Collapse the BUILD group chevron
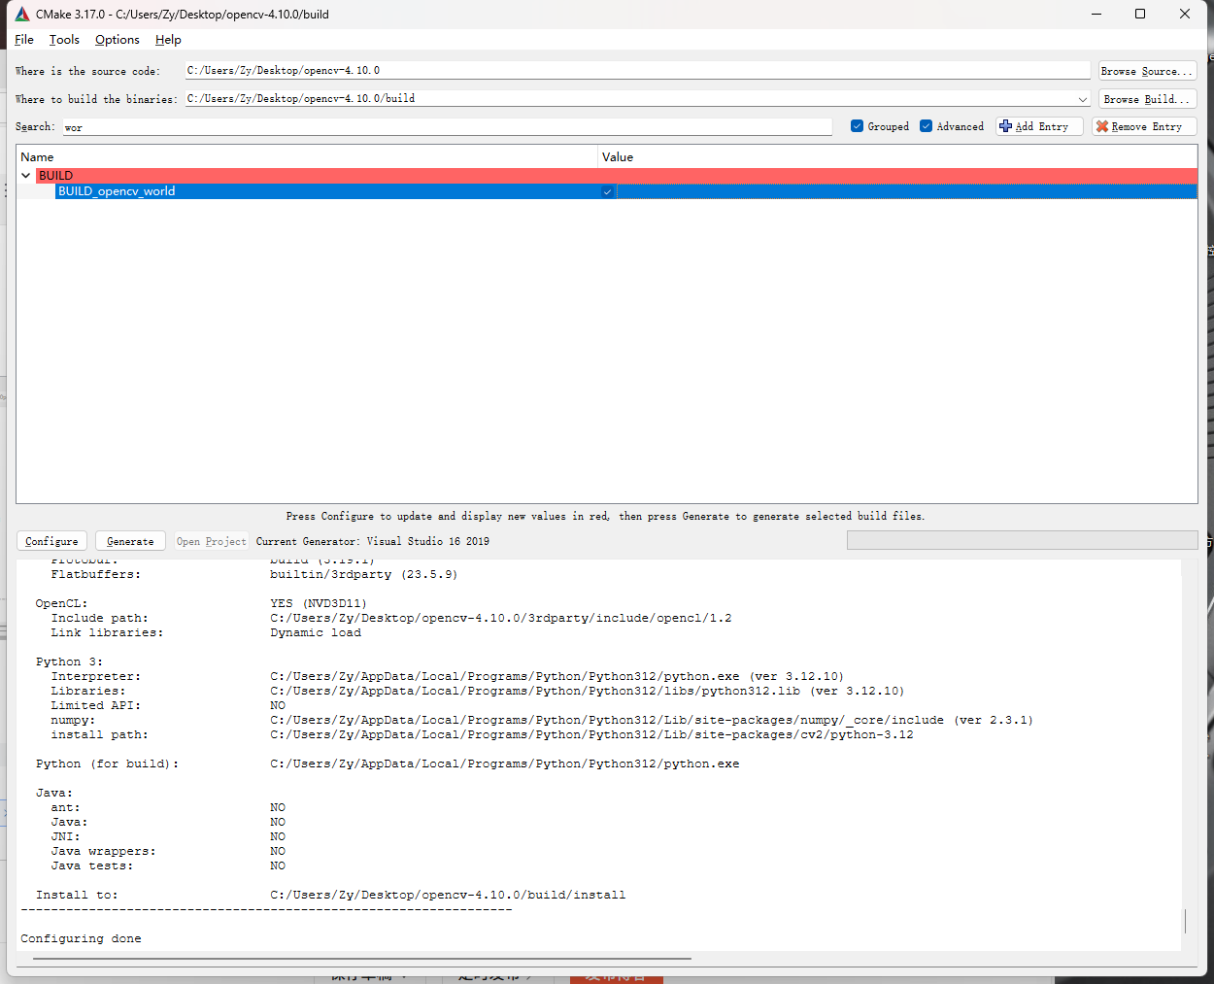This screenshot has width=1214, height=984. pyautogui.click(x=26, y=176)
